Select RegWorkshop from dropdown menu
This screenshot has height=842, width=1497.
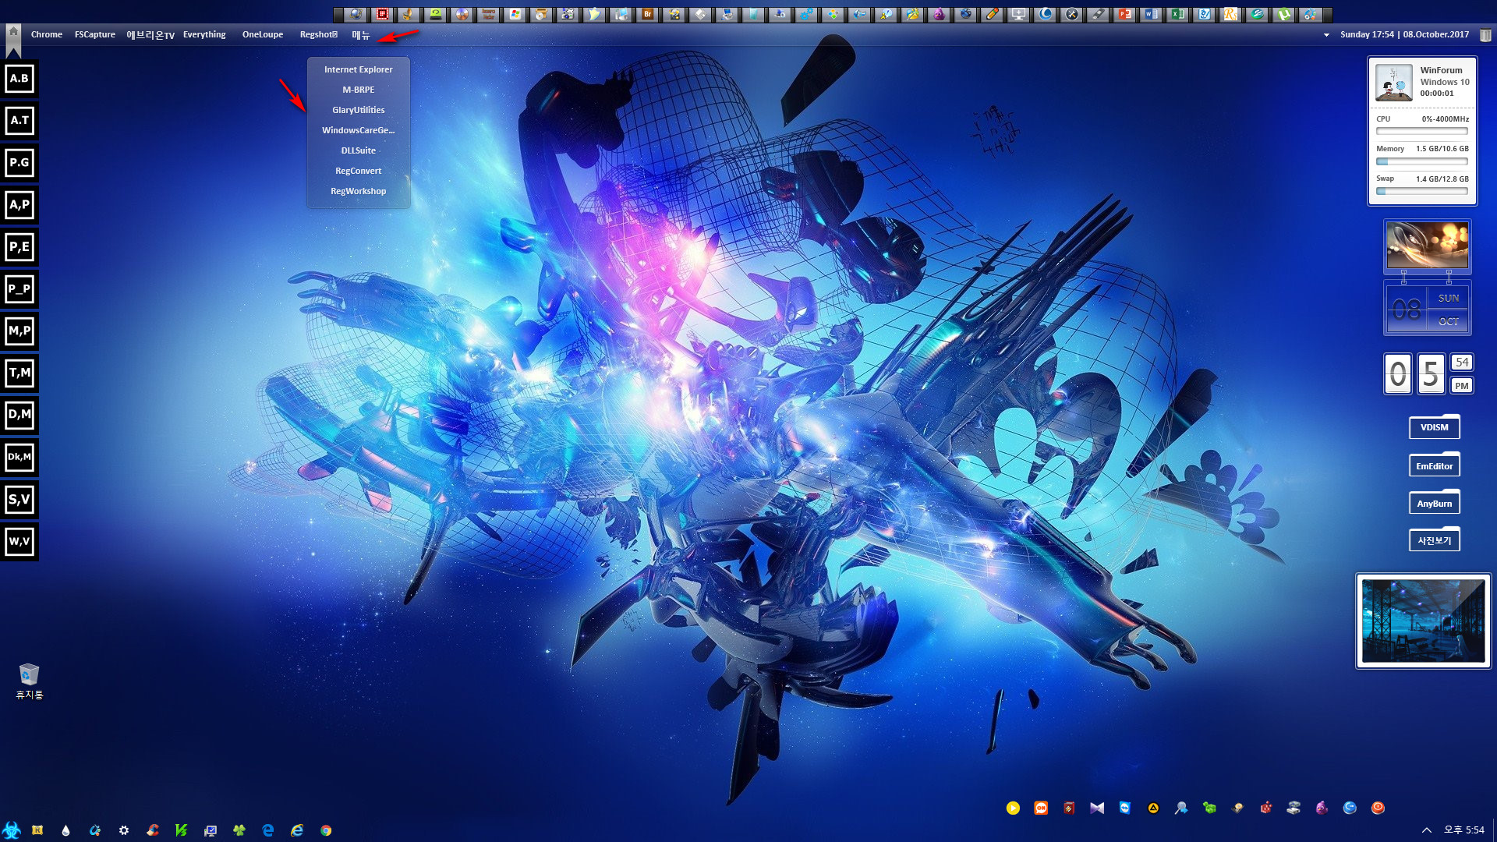[x=359, y=191]
